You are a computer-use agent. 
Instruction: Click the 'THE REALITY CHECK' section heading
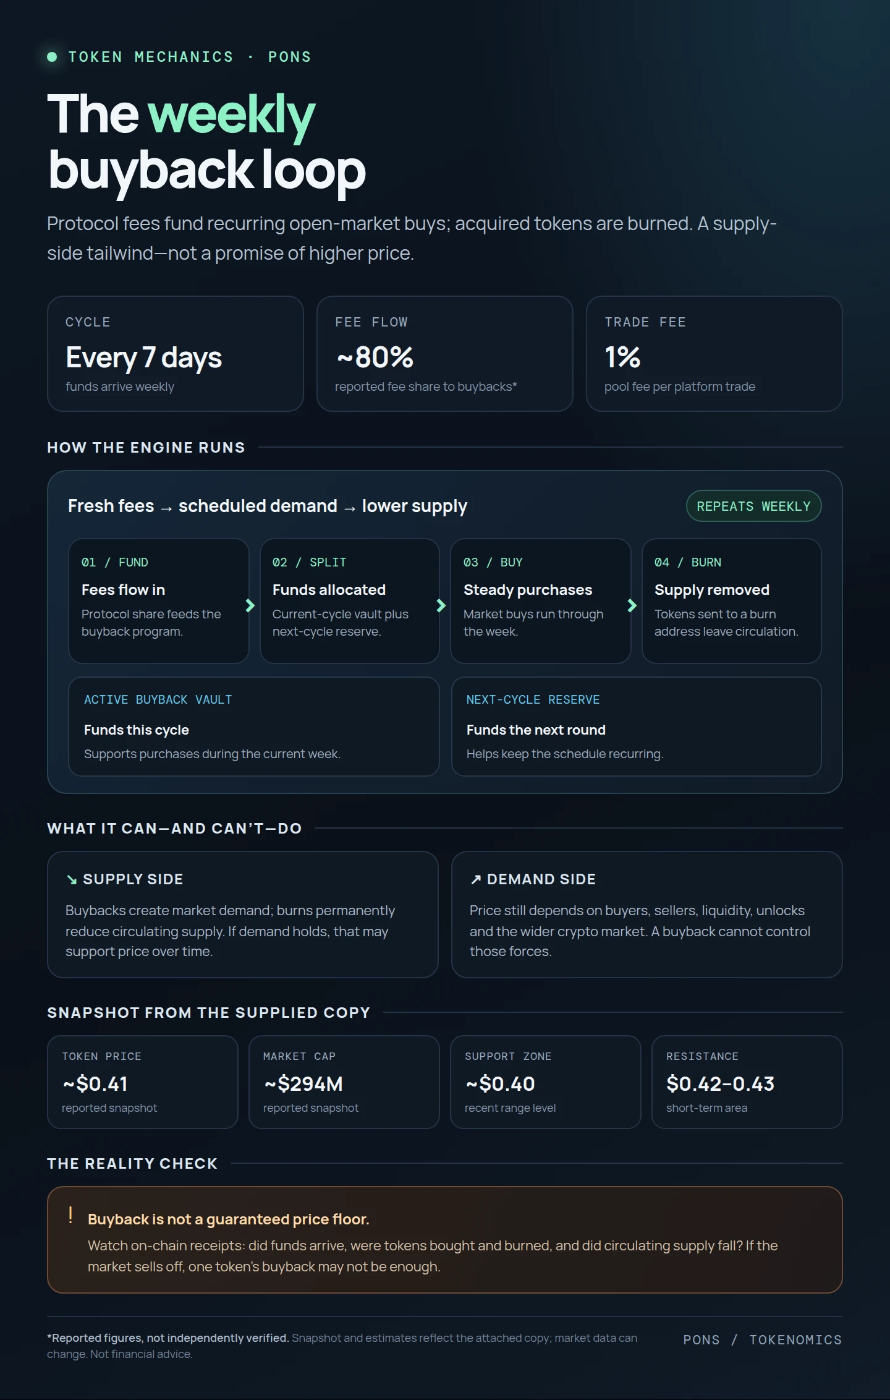click(x=132, y=1163)
